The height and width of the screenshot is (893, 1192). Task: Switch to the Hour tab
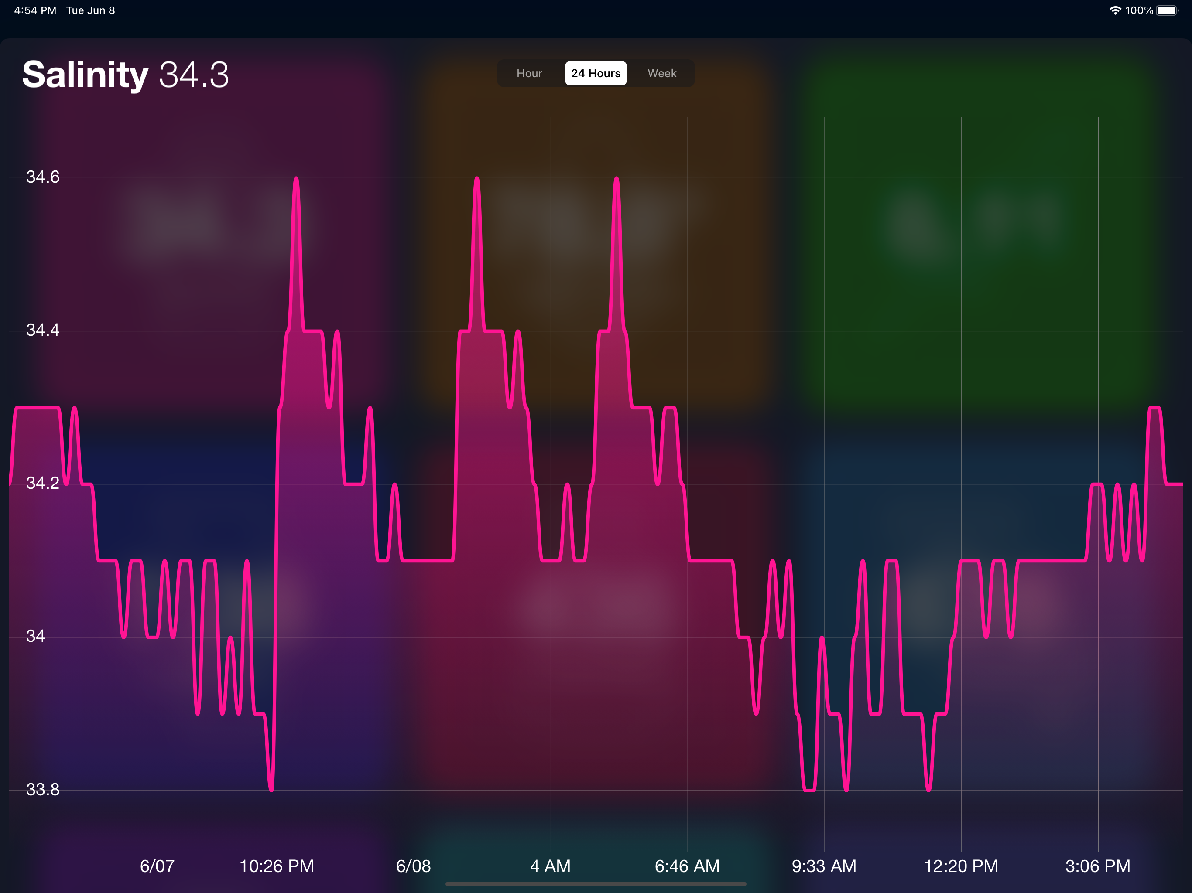pos(529,73)
